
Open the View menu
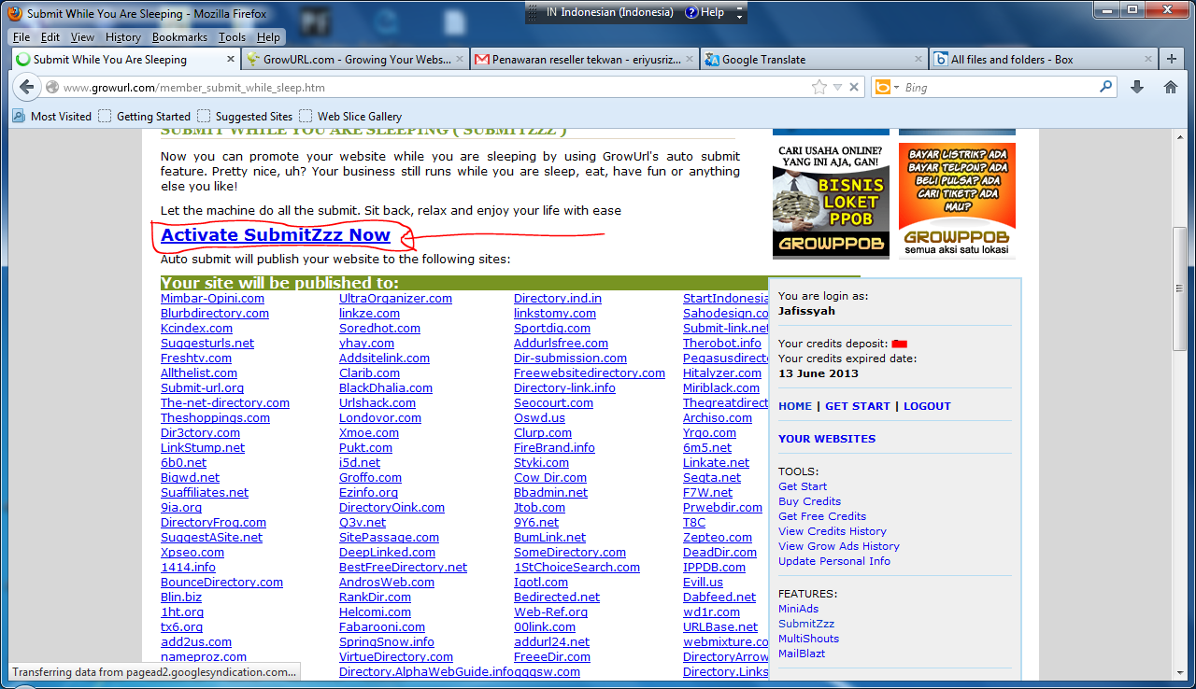[x=83, y=37]
